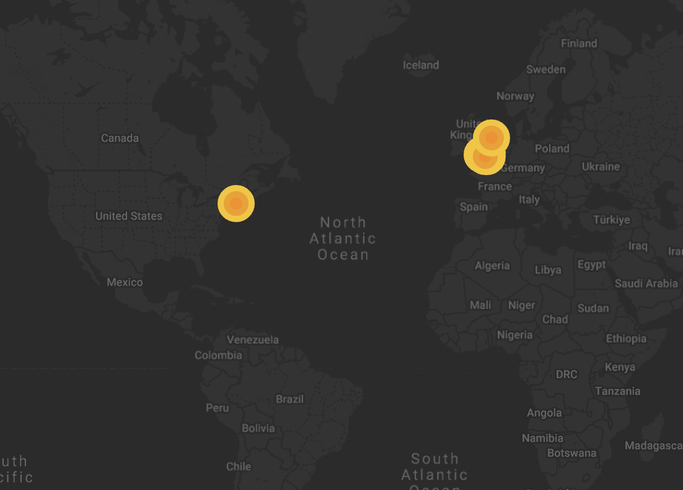This screenshot has height=490, width=683.
Task: Click the Spain country label
Action: [x=474, y=207]
